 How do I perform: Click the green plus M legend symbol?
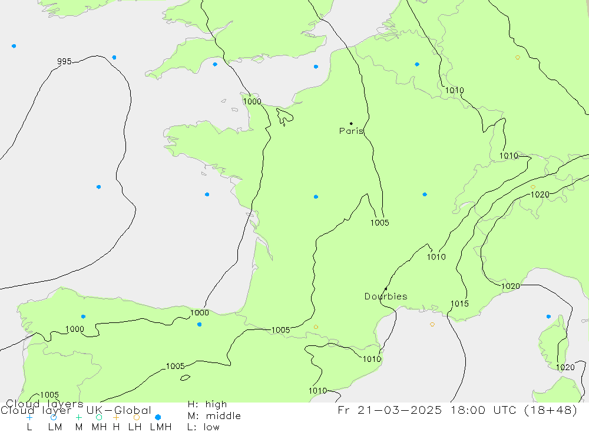[78, 417]
